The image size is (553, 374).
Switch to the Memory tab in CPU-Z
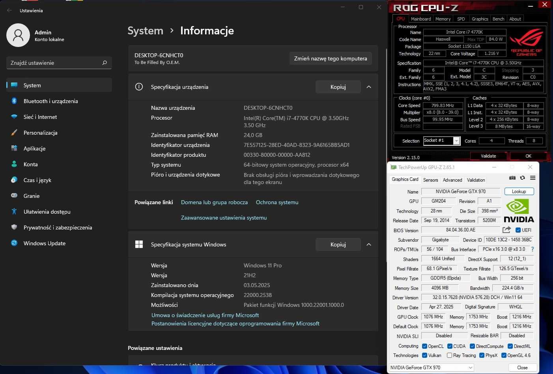[x=443, y=19]
